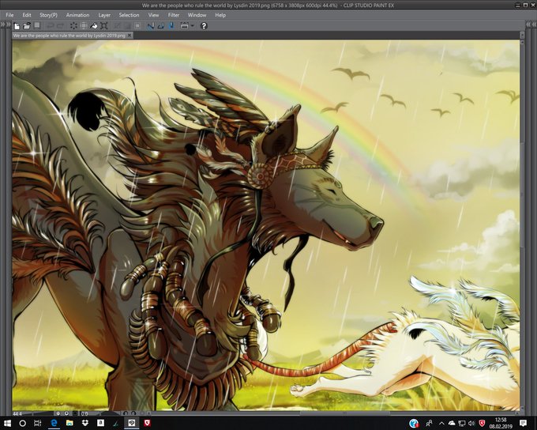
Task: Open Task View on the taskbar
Action: (x=38, y=424)
